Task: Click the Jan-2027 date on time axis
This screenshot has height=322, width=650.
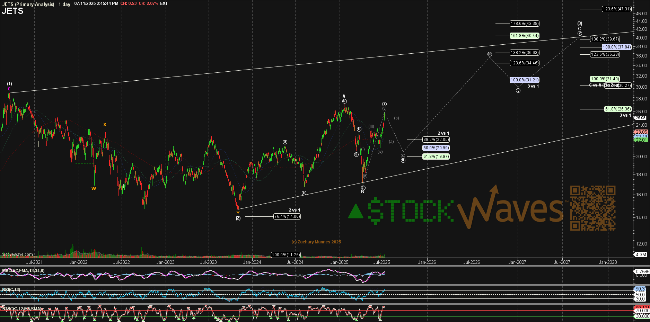Action: (x=517, y=262)
